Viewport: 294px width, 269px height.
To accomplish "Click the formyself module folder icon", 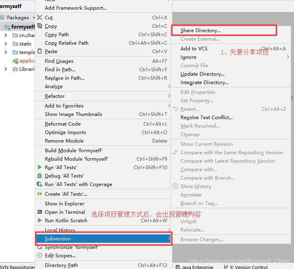I will pos(7,27).
